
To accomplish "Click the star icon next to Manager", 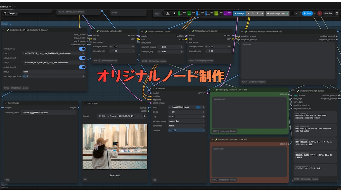I will [248, 13].
